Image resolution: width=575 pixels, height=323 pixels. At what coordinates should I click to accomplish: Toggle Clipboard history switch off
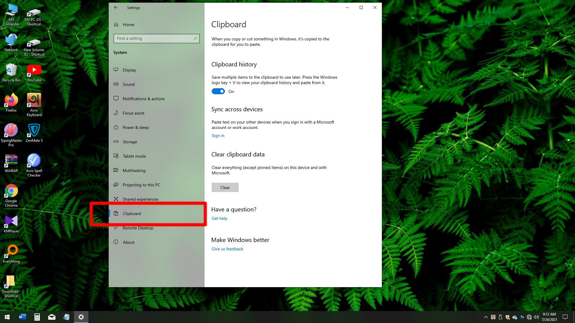pyautogui.click(x=218, y=92)
